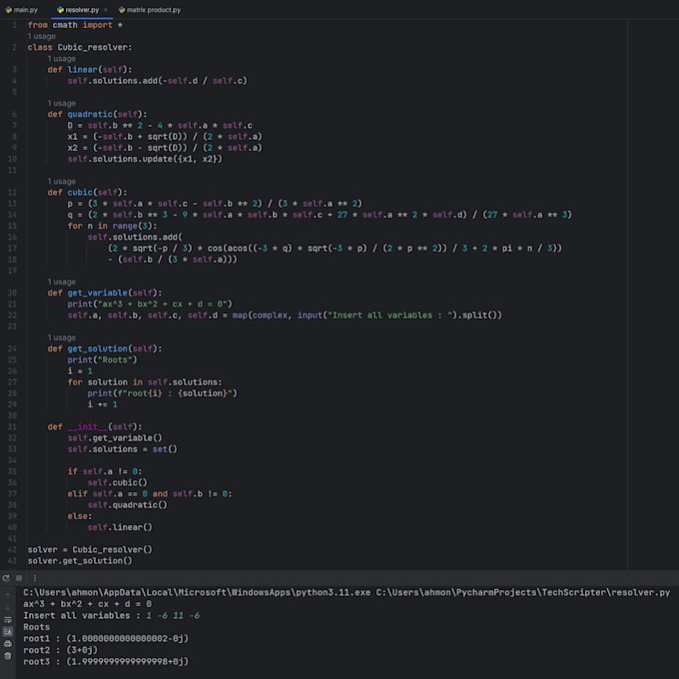
Task: Open the Run toolbar more-options kebab menu
Action: tap(35, 578)
